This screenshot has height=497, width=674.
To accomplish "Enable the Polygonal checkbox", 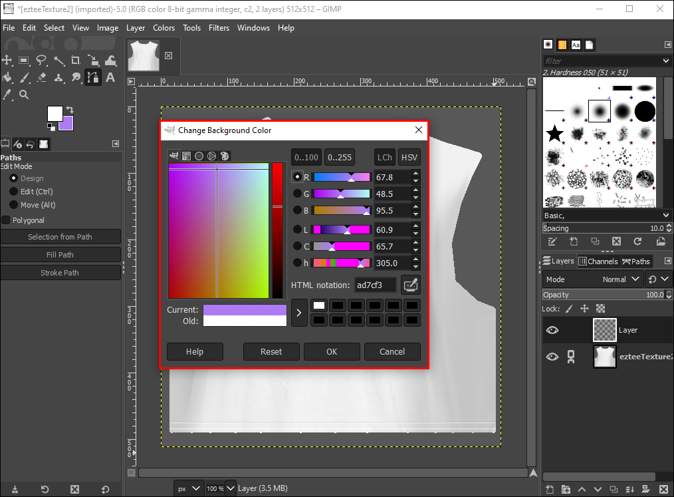I will tap(6, 220).
